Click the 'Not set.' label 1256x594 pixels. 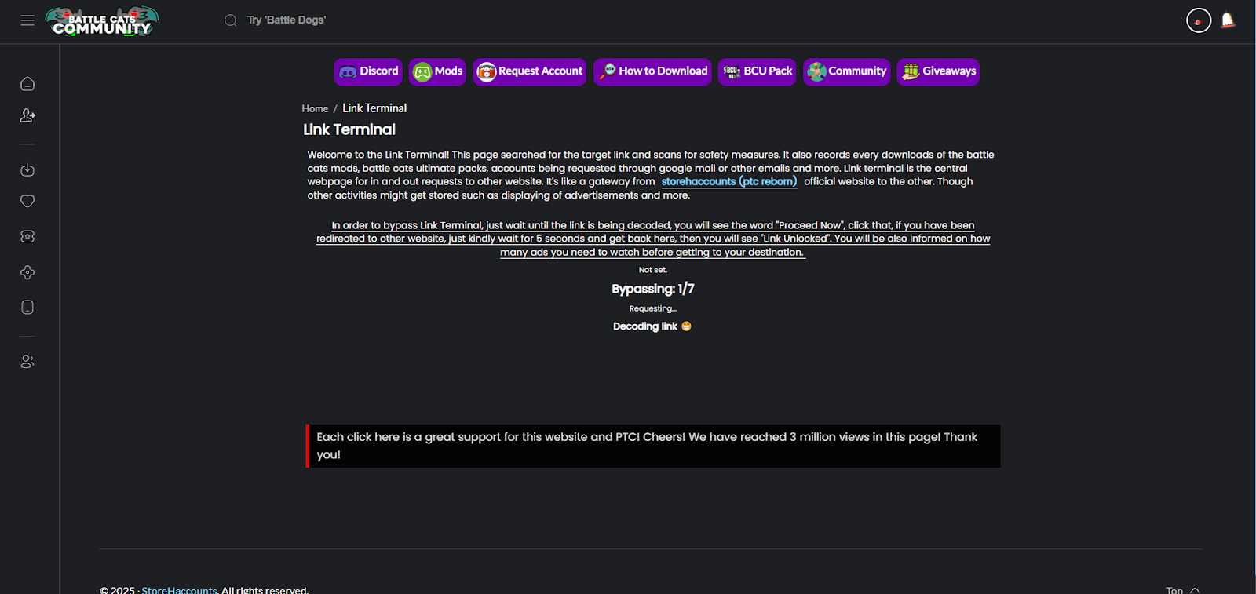[653, 270]
